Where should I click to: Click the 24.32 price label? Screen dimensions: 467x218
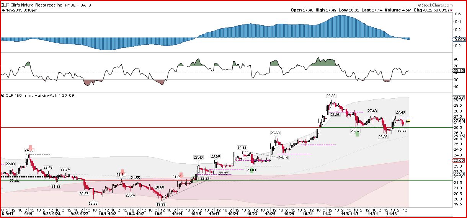click(242, 147)
